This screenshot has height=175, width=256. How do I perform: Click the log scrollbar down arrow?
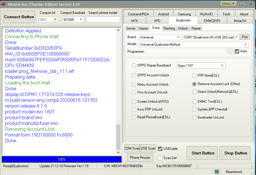click(118, 152)
